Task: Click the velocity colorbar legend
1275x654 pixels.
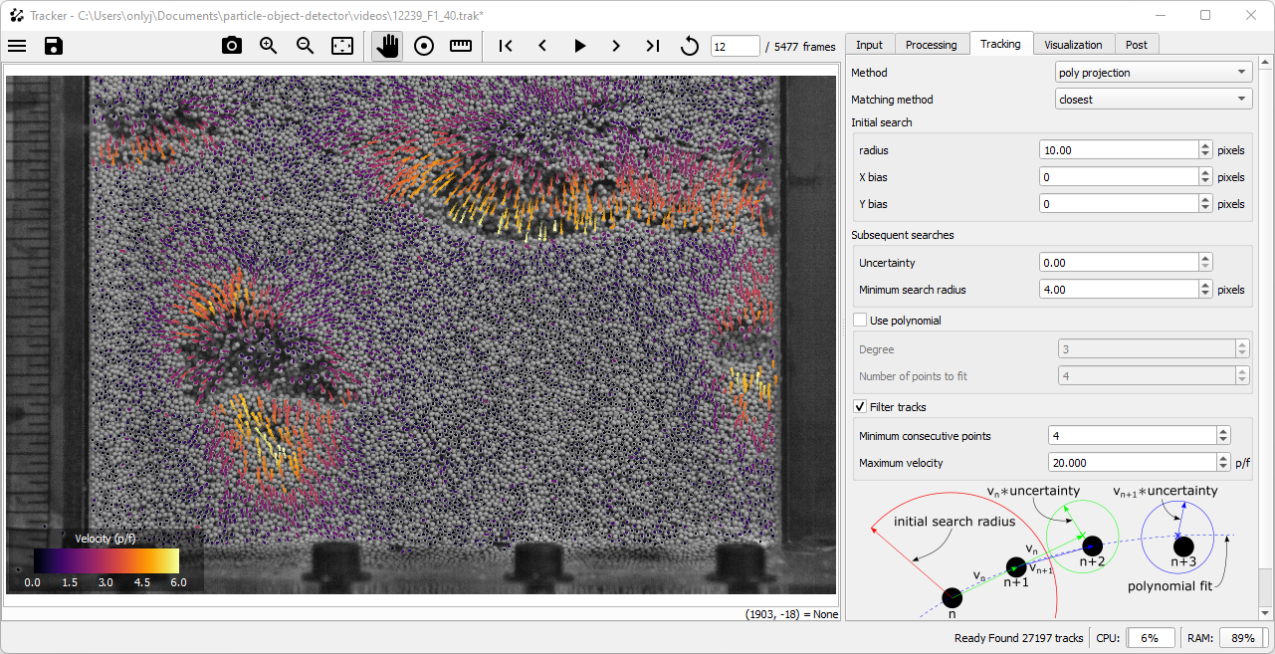Action: tap(106, 560)
